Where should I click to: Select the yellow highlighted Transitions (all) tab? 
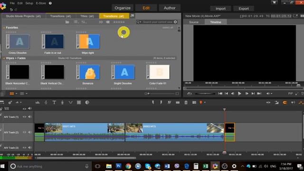tap(114, 16)
